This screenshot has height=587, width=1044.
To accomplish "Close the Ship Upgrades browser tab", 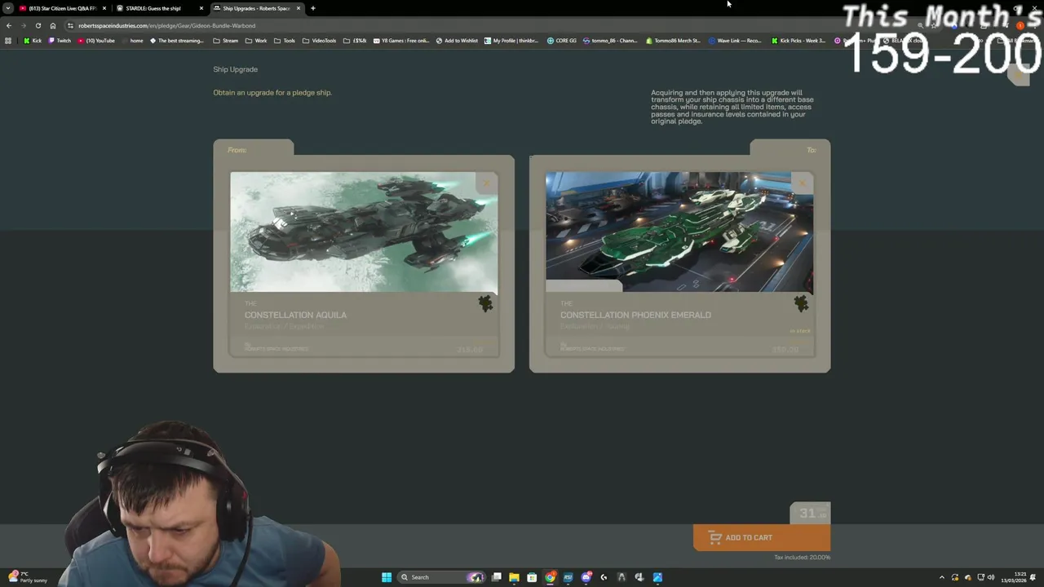I will (x=299, y=8).
